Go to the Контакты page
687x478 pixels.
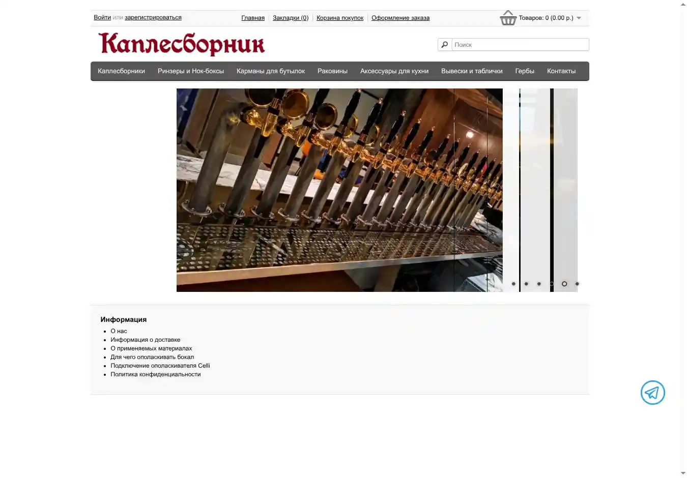coord(561,71)
